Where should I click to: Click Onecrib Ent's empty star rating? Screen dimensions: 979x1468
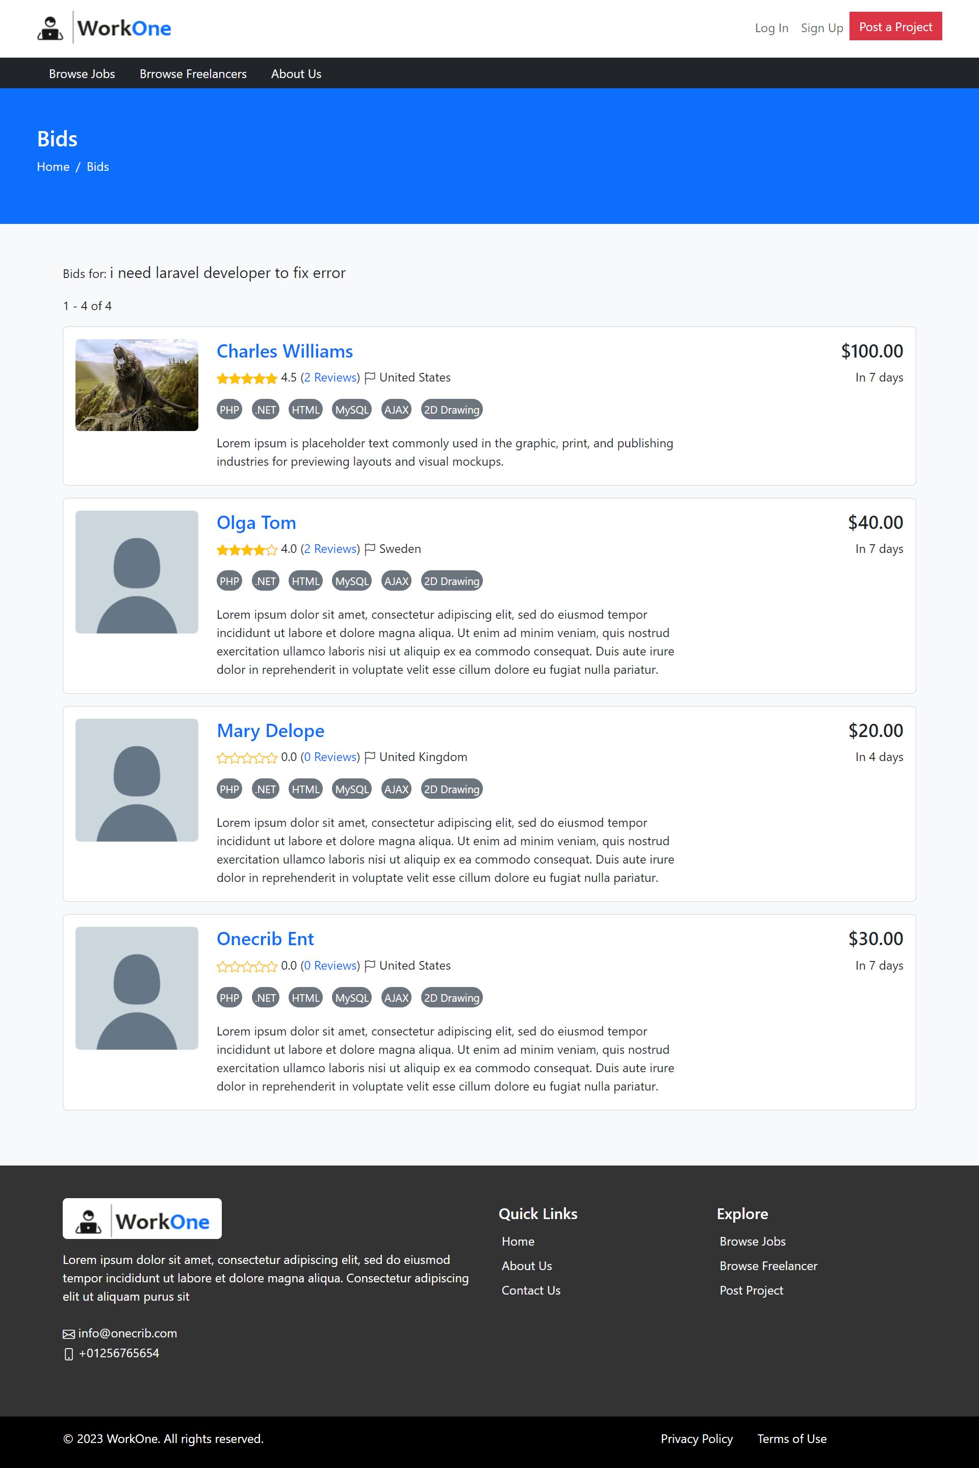click(x=247, y=967)
